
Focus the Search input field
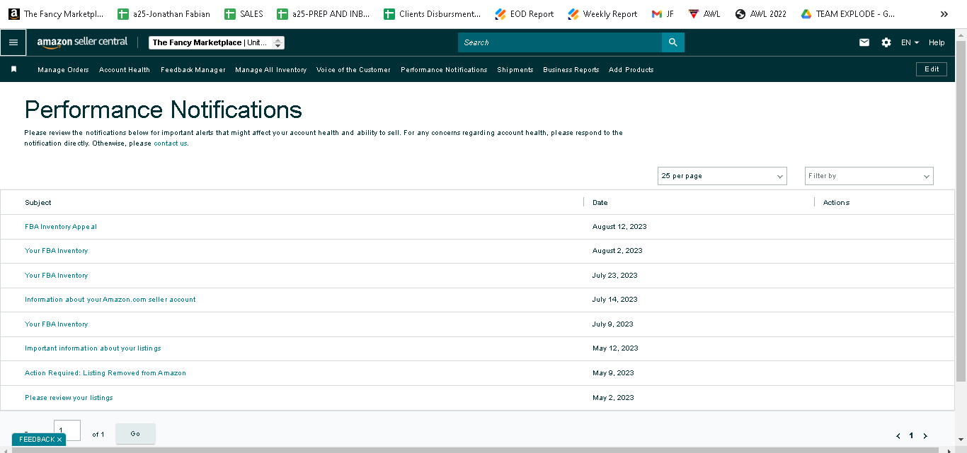pyautogui.click(x=560, y=42)
